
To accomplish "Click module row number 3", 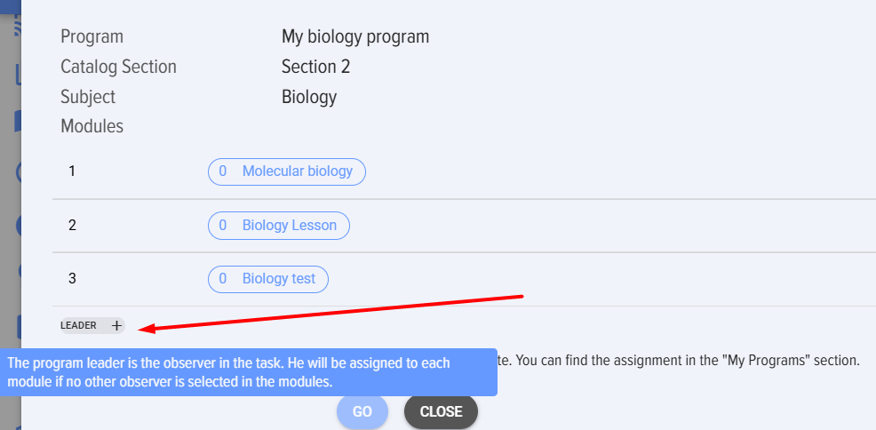I will tap(72, 279).
